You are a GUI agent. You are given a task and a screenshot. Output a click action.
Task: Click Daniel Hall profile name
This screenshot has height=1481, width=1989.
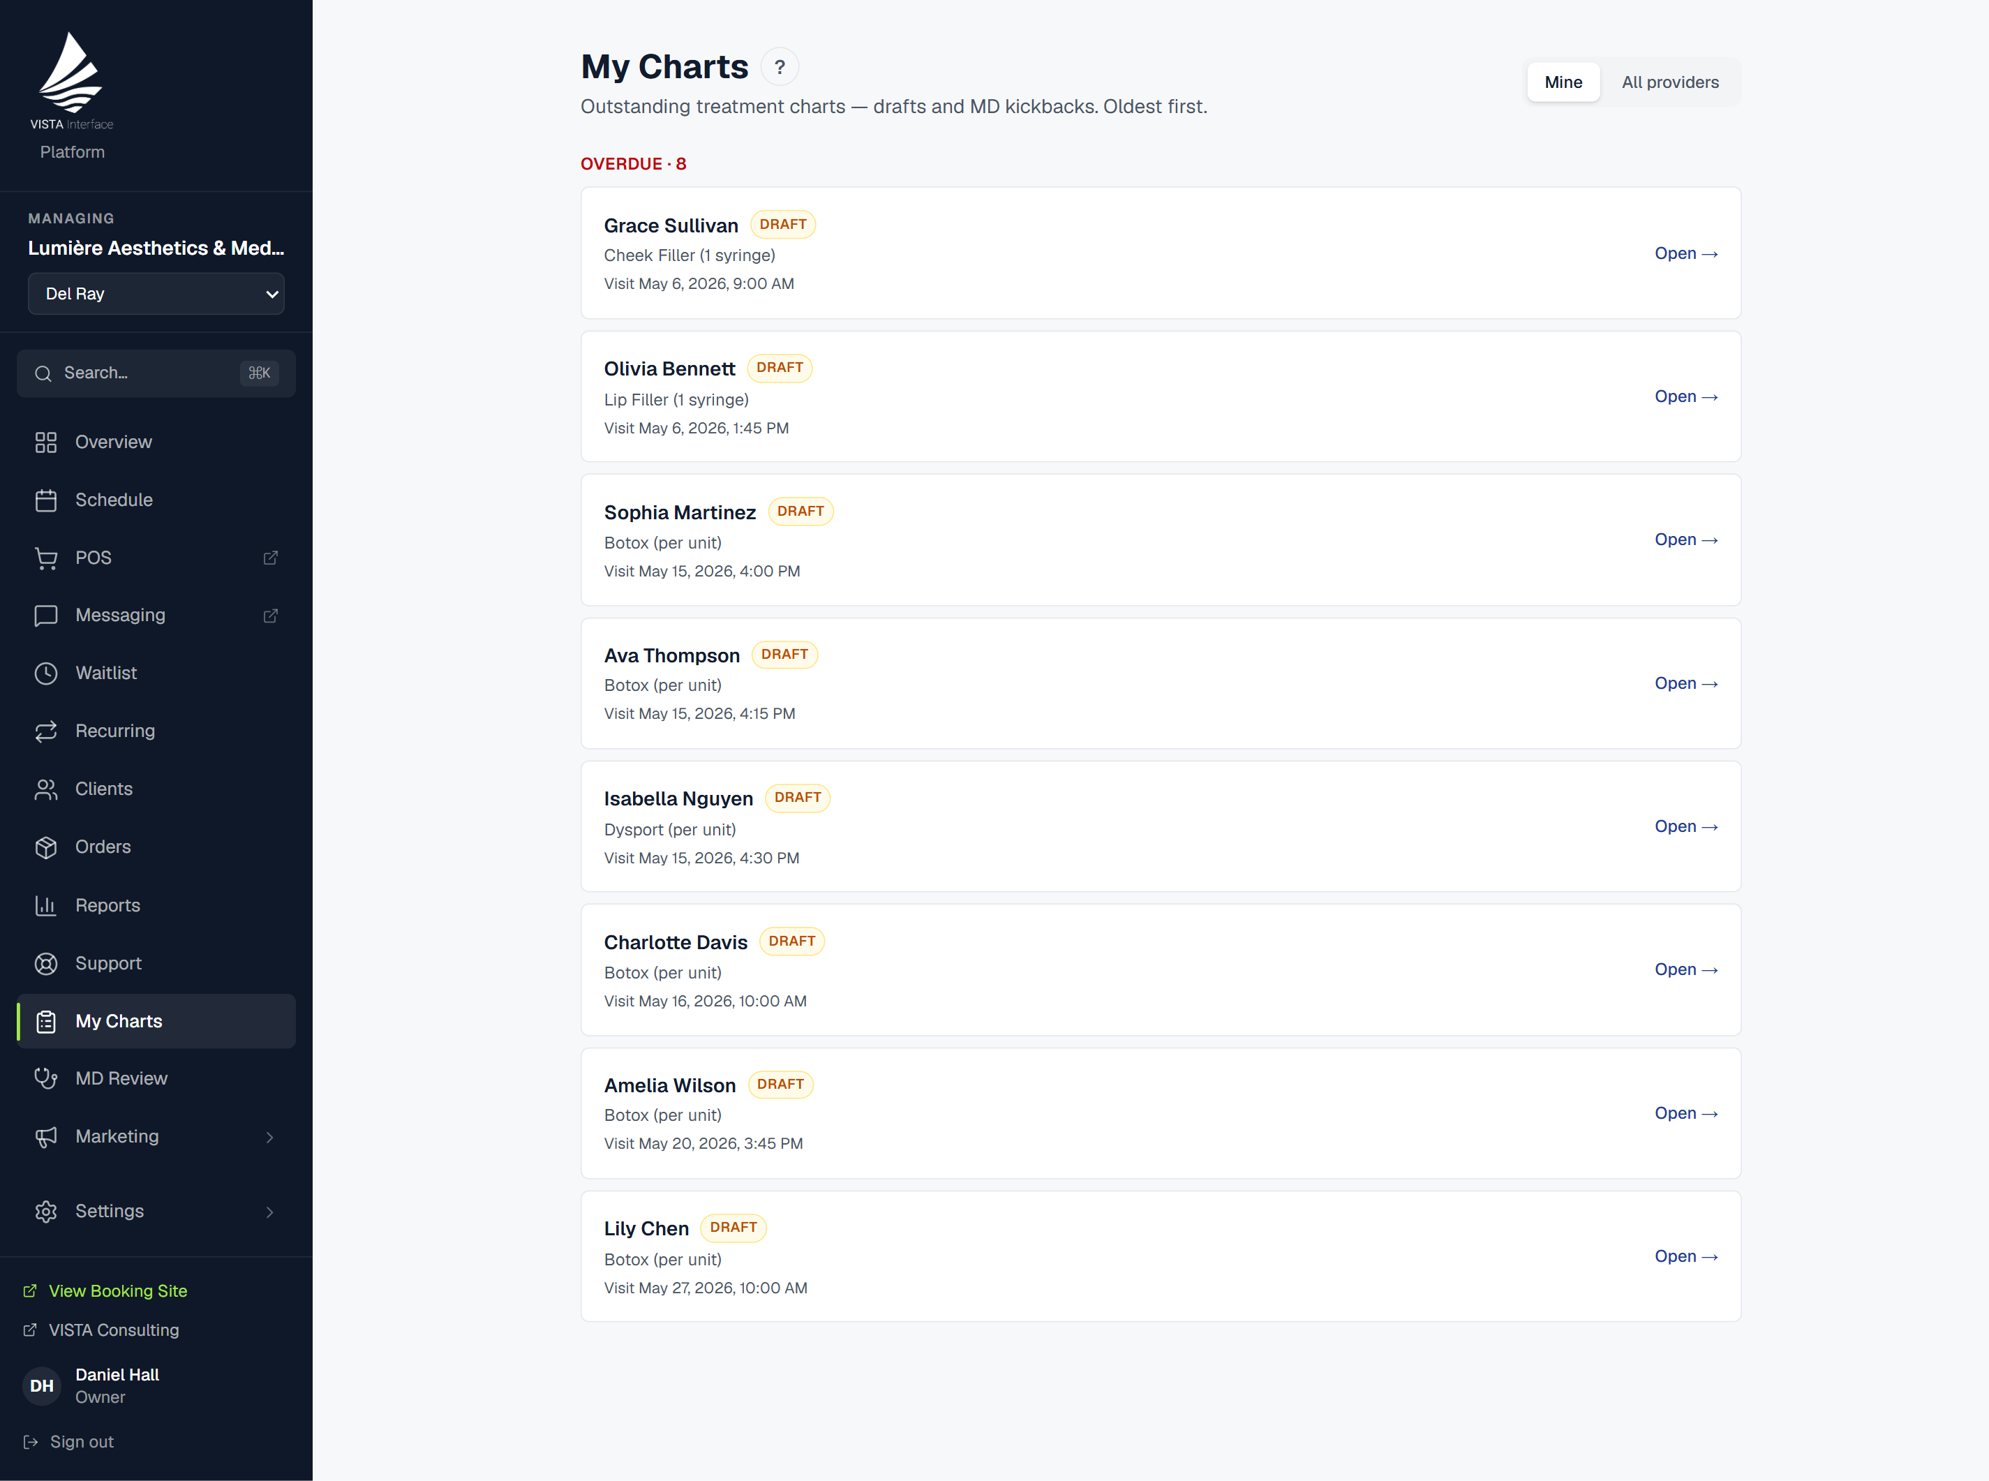pos(117,1375)
